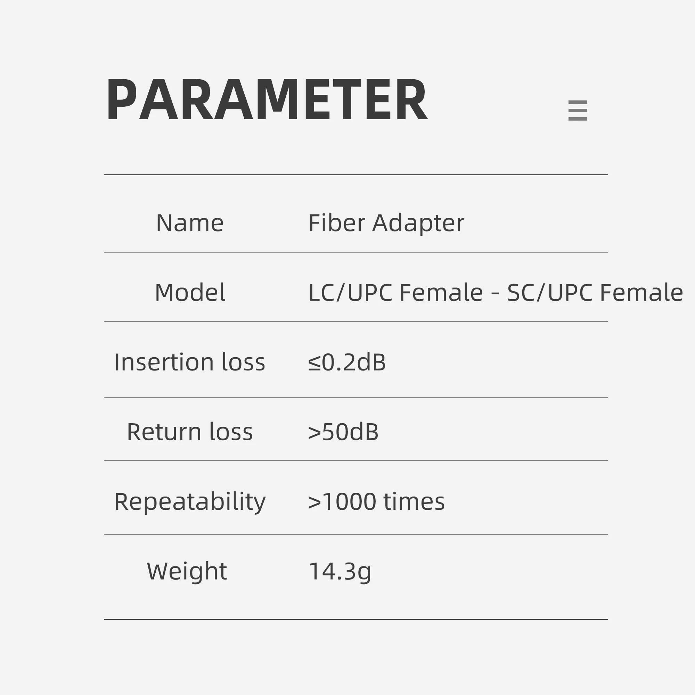Click the PARAMETER heading

(267, 100)
